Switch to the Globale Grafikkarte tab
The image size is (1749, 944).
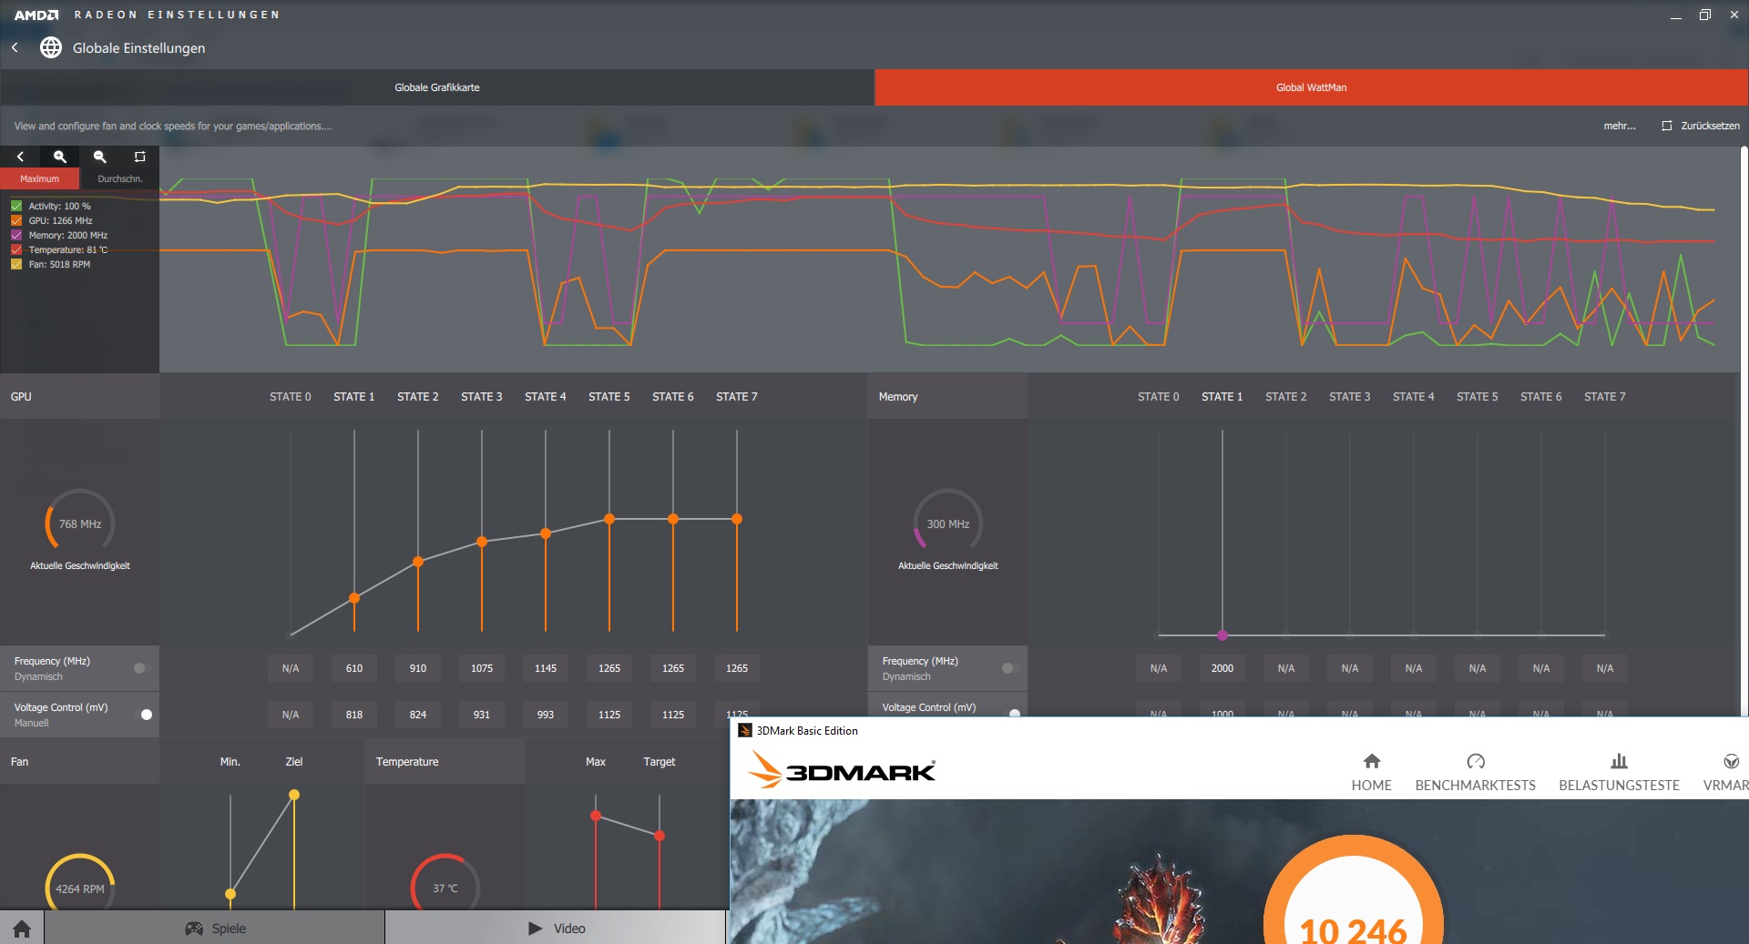coord(437,87)
